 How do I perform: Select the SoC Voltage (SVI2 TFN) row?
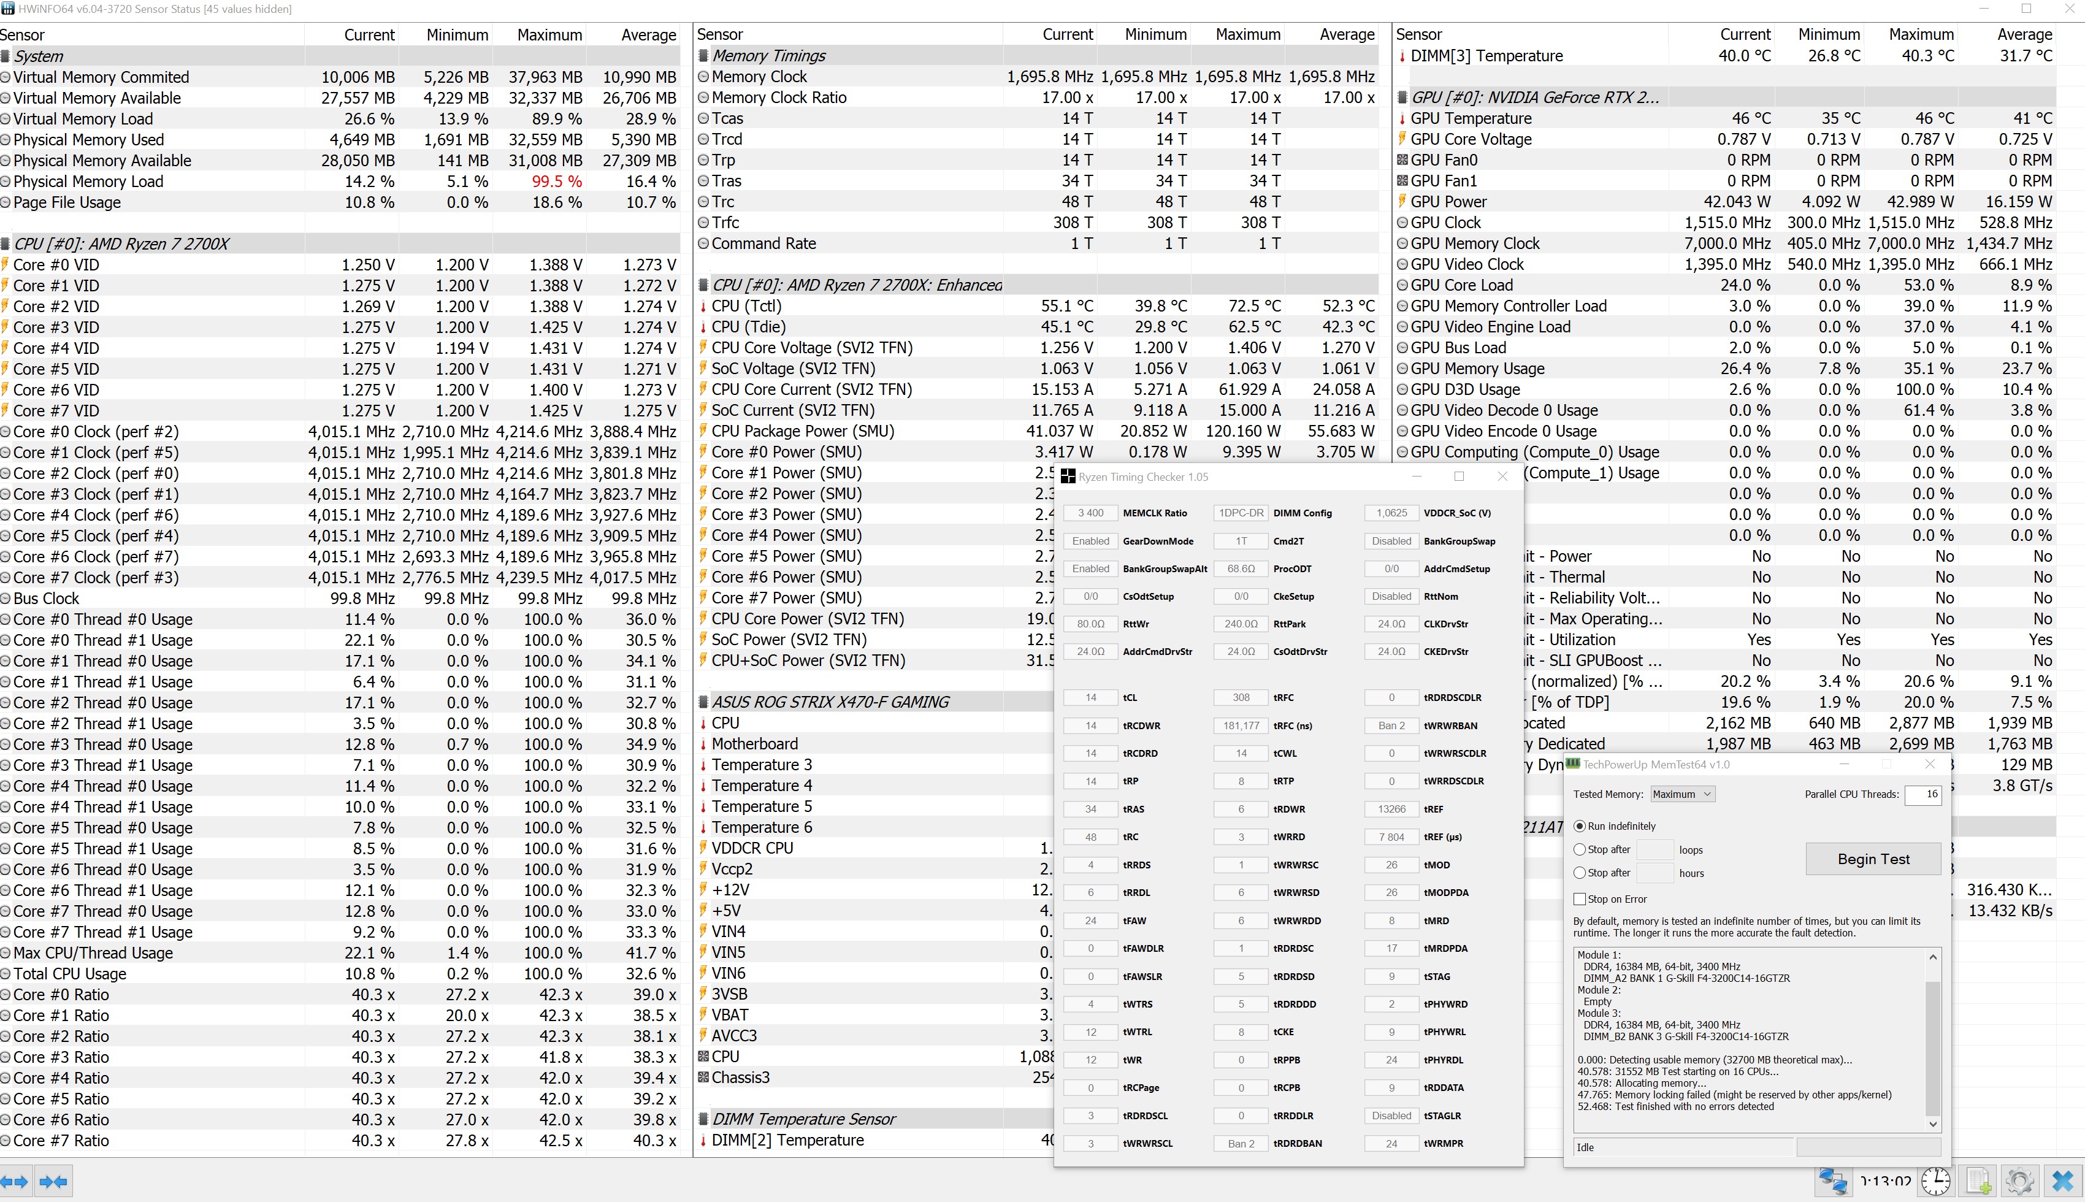1037,368
